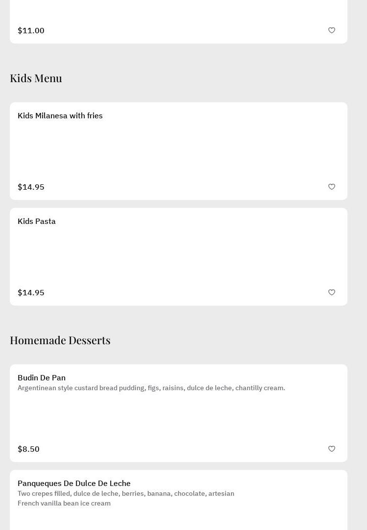Click the 'French vanilla bean ice cream' text
The width and height of the screenshot is (367, 530).
(x=64, y=504)
